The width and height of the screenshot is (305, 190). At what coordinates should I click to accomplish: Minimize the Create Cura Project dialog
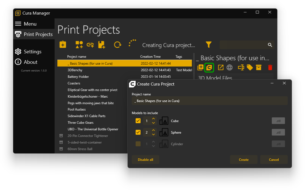pyautogui.click(x=272, y=83)
